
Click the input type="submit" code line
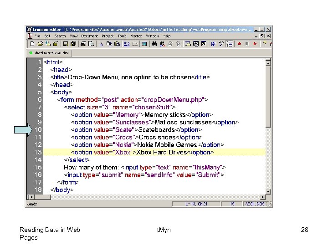point(144,175)
